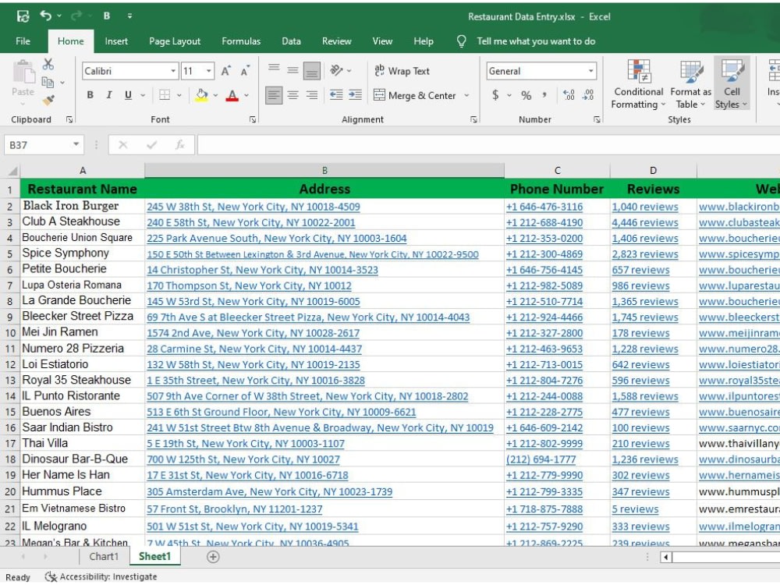Click the Format Painter brush icon

coord(48,100)
